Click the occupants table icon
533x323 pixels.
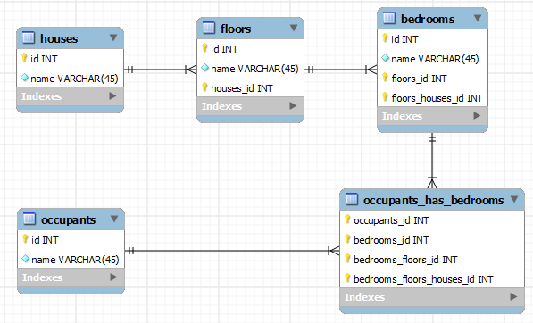[x=29, y=219]
